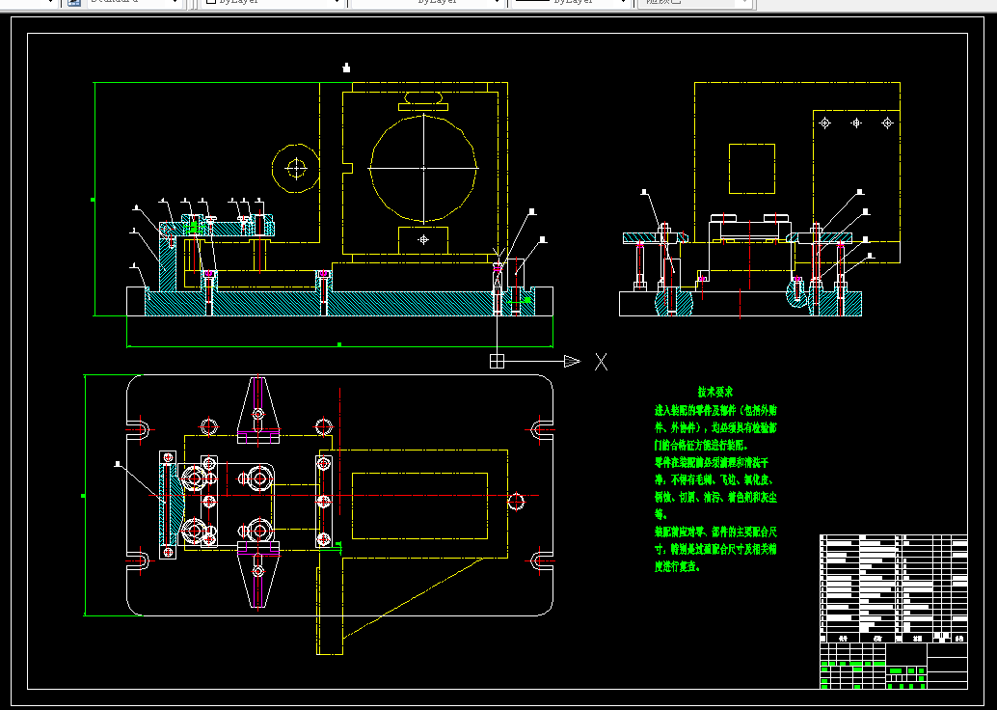The height and width of the screenshot is (710, 997).
Task: Pick the middle hole mark of three in side view
Action: coord(856,123)
